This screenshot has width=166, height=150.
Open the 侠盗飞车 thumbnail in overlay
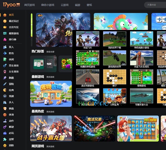pos(88,39)
